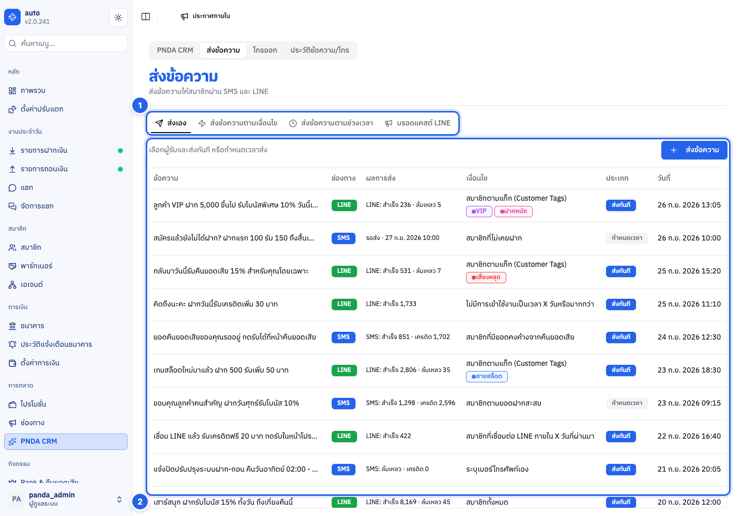Open ธนาคาร bank icon

coord(12,326)
